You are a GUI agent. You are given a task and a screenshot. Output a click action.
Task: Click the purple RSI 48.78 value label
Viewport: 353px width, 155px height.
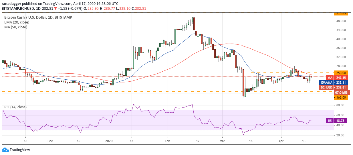[336, 121]
